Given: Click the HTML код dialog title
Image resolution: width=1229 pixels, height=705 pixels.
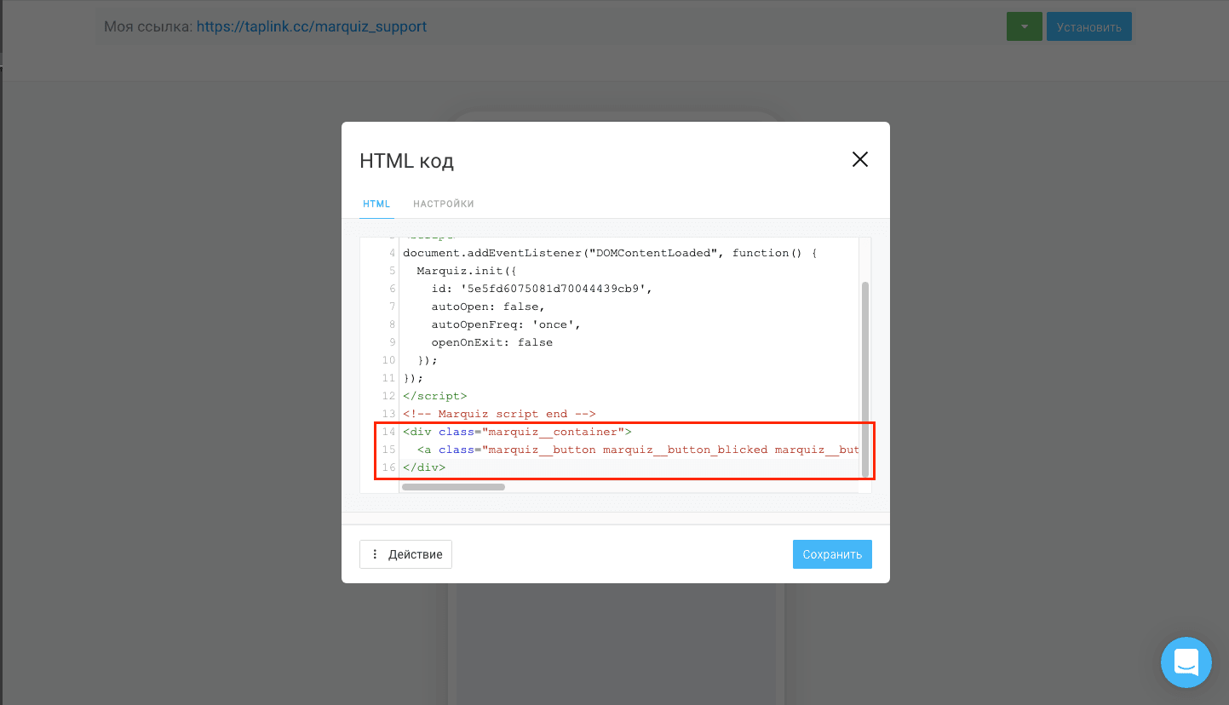Looking at the screenshot, I should tap(407, 161).
